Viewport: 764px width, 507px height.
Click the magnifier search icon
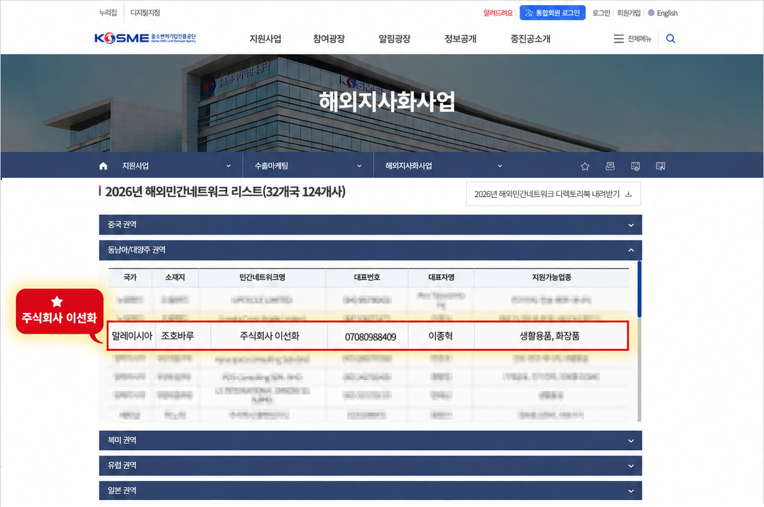(x=671, y=39)
